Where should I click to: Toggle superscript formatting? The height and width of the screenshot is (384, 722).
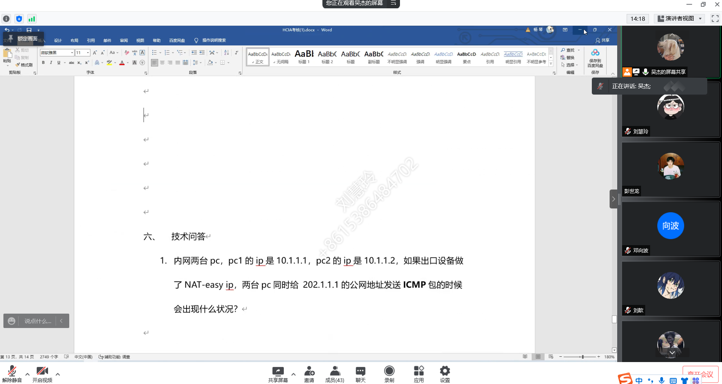point(87,63)
